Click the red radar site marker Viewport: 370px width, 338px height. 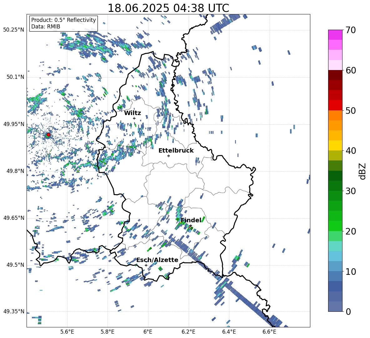point(48,134)
